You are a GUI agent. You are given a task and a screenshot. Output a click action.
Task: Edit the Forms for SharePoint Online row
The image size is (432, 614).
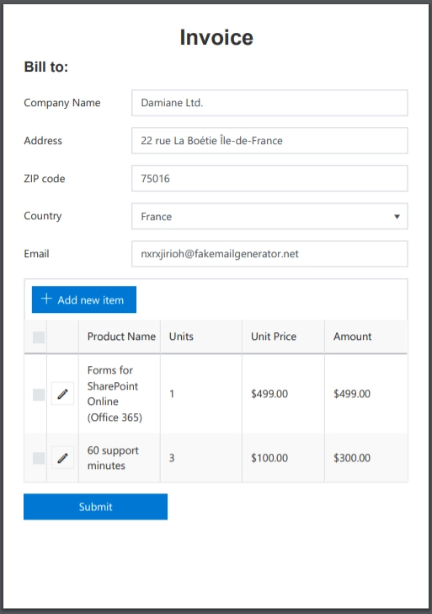(62, 394)
